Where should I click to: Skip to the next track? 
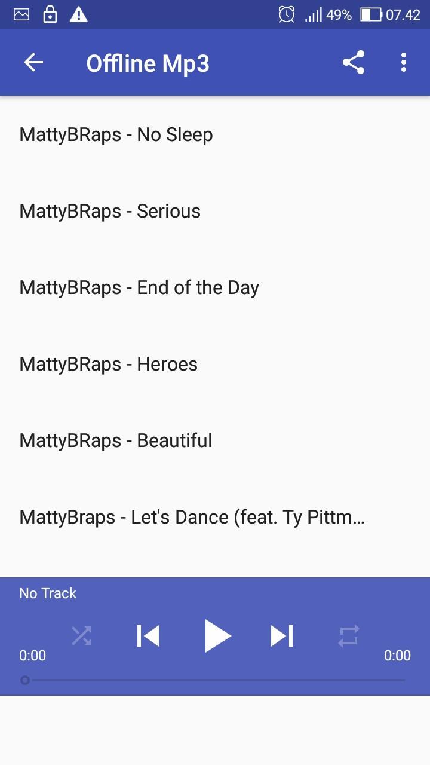[x=282, y=636]
